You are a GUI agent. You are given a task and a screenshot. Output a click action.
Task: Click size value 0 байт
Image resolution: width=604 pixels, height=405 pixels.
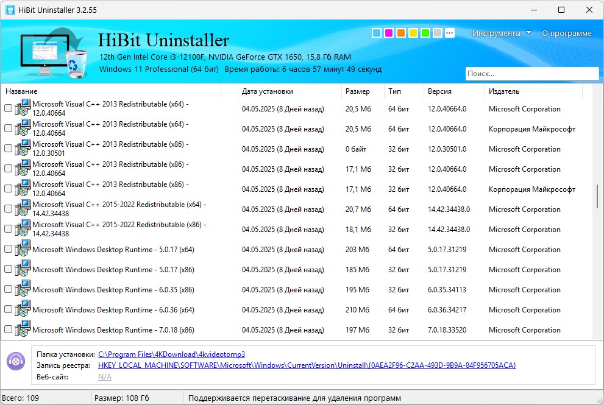click(356, 149)
